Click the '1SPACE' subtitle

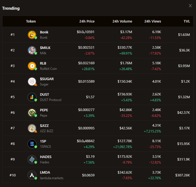click(x=46, y=147)
